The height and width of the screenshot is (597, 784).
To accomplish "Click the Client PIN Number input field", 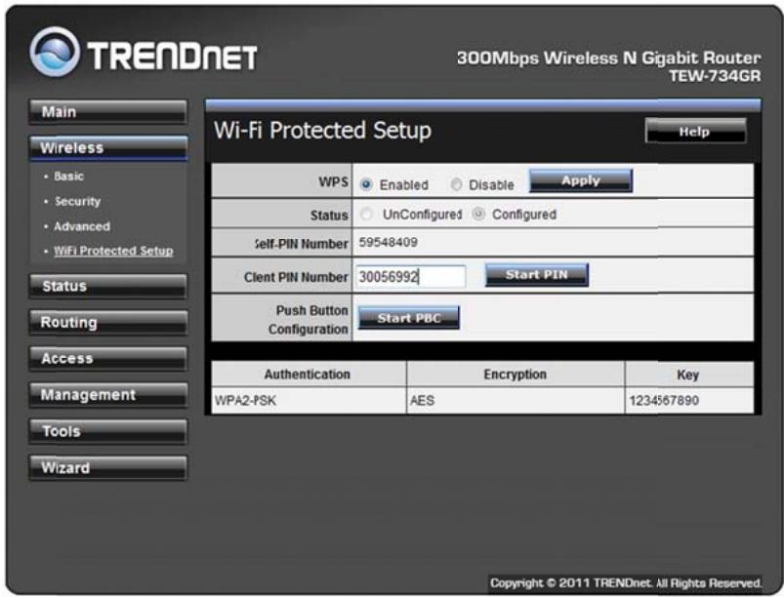I will pos(410,276).
